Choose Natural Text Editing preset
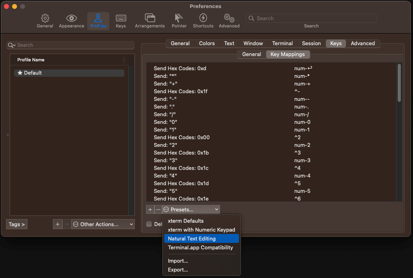Viewport: 413px width, 278px height. (201, 238)
